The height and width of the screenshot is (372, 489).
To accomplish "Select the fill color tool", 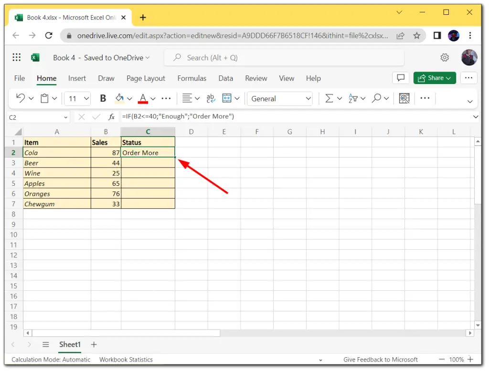I will [119, 98].
